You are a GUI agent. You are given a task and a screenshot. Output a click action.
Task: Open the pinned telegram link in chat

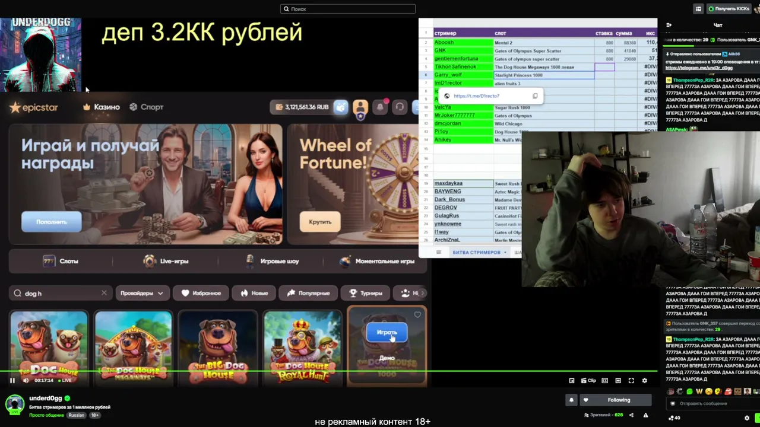click(699, 68)
